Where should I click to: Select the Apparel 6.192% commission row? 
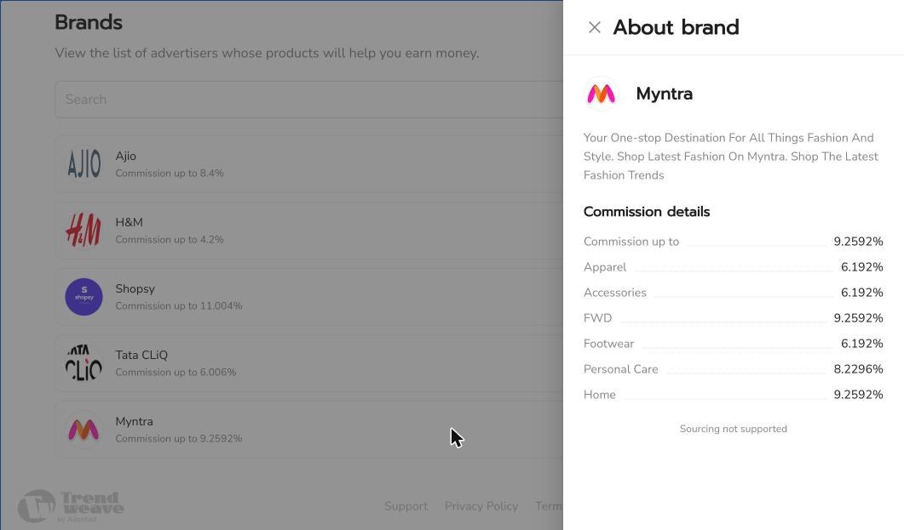tap(734, 267)
